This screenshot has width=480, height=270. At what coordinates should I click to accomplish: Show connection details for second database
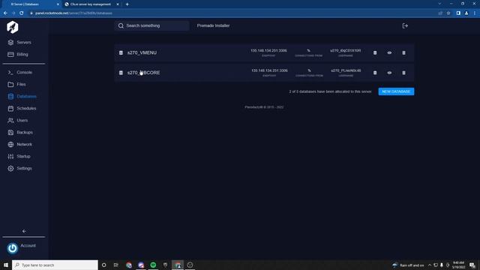pos(389,73)
